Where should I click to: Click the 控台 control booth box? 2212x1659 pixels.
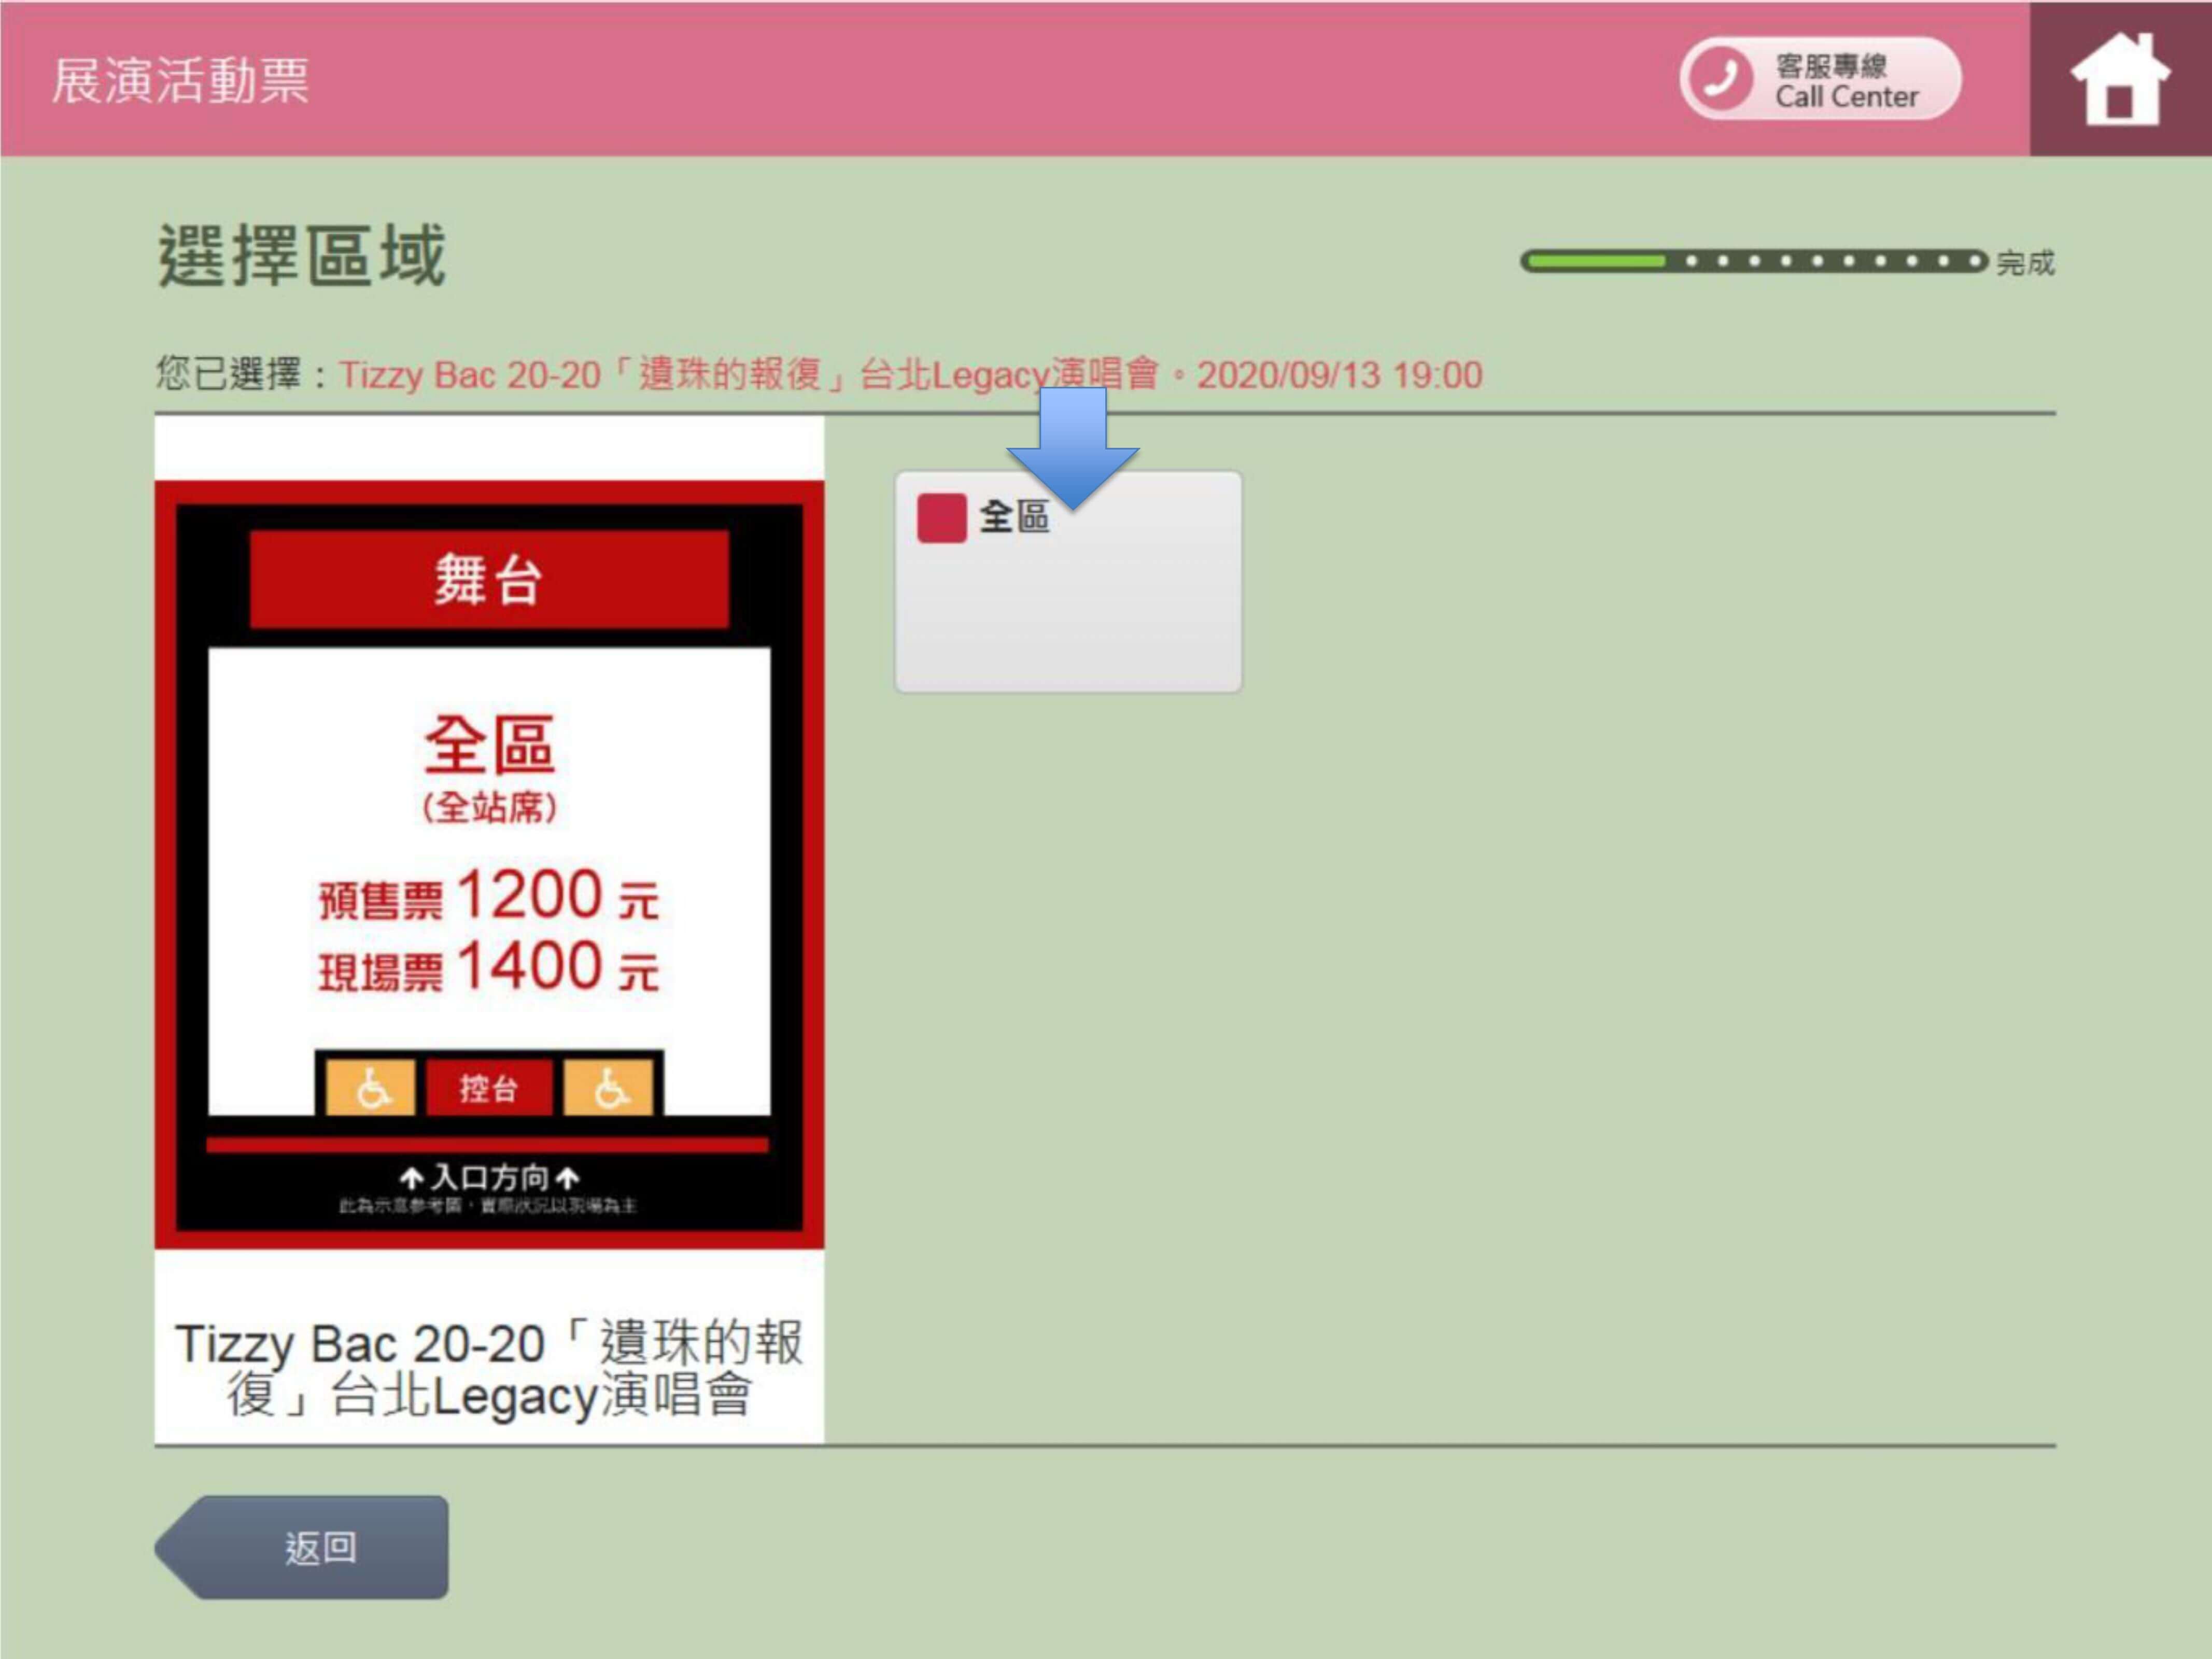coord(489,1087)
